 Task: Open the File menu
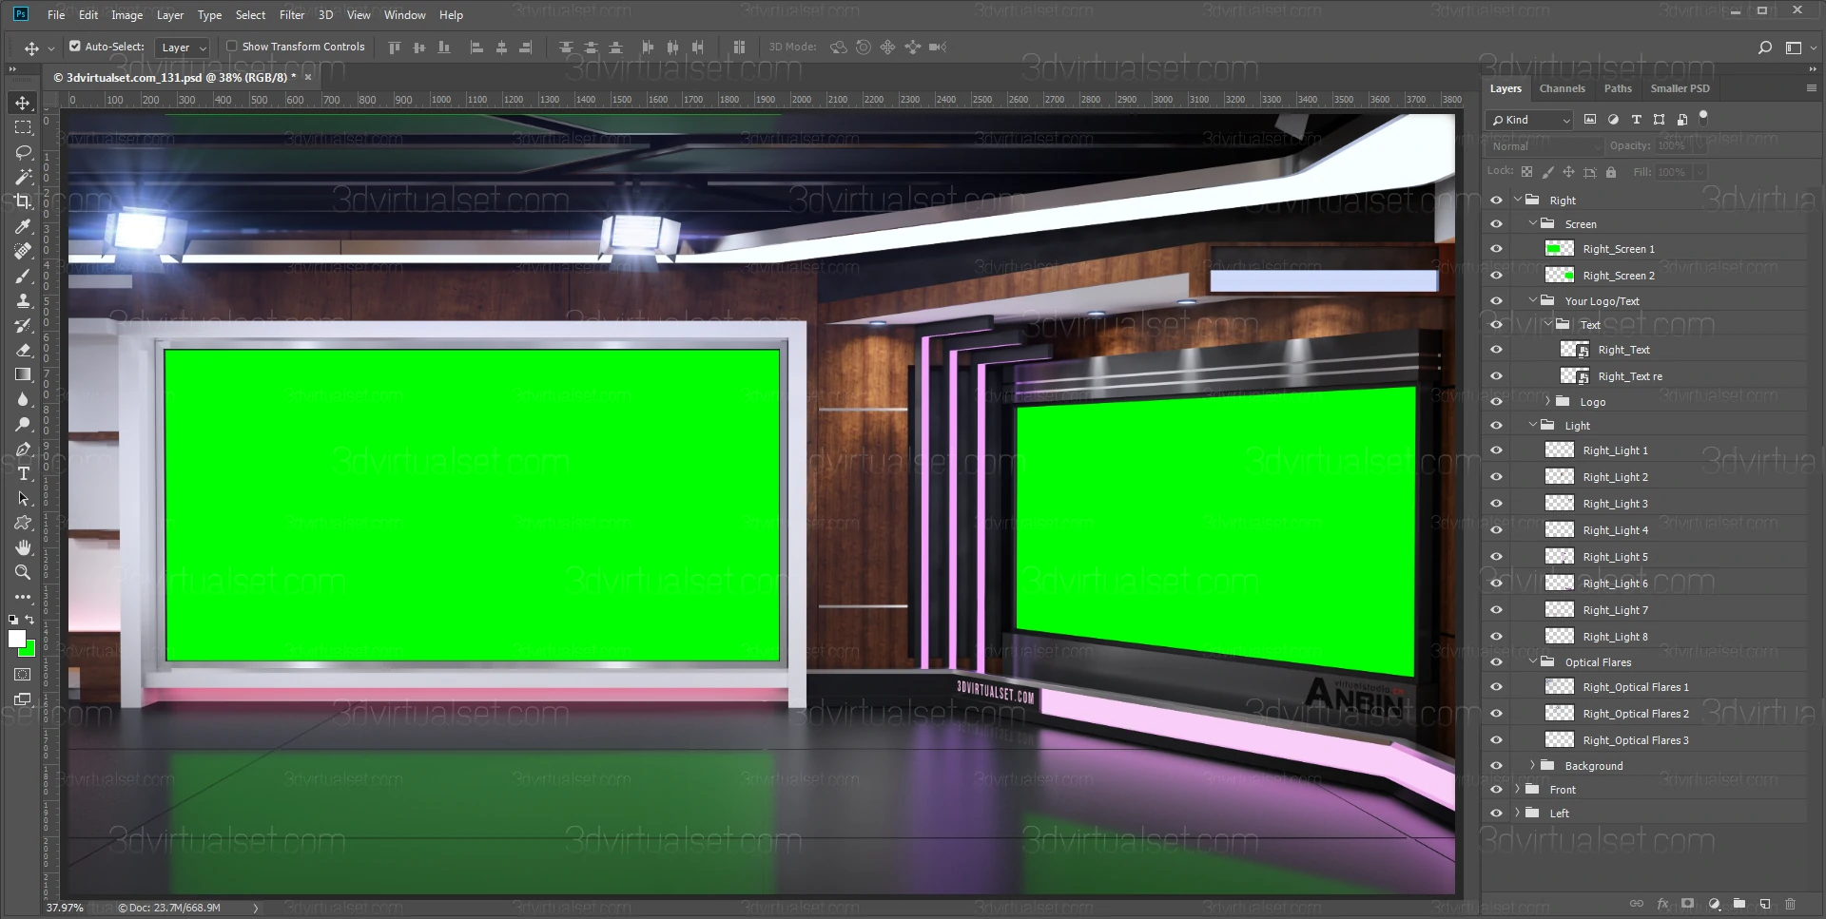[x=56, y=15]
